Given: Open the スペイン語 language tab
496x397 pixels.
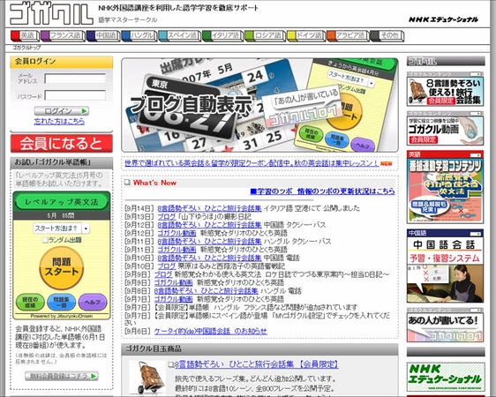Looking at the screenshot, I should coord(180,35).
